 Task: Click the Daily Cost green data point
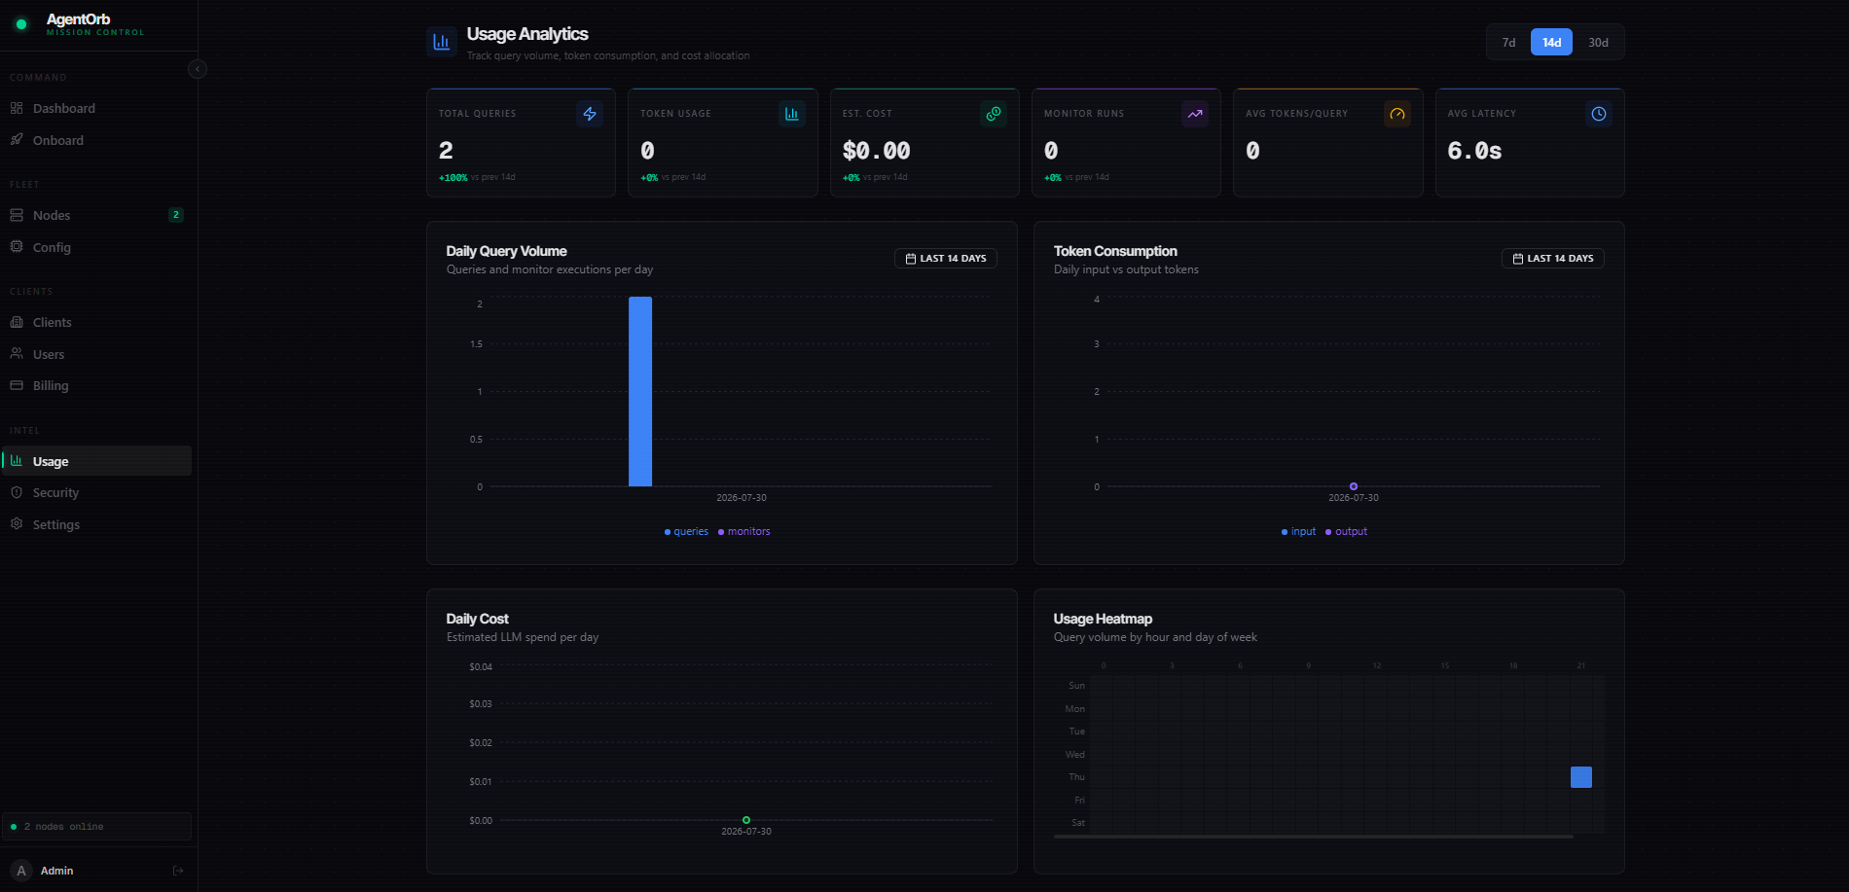click(746, 820)
